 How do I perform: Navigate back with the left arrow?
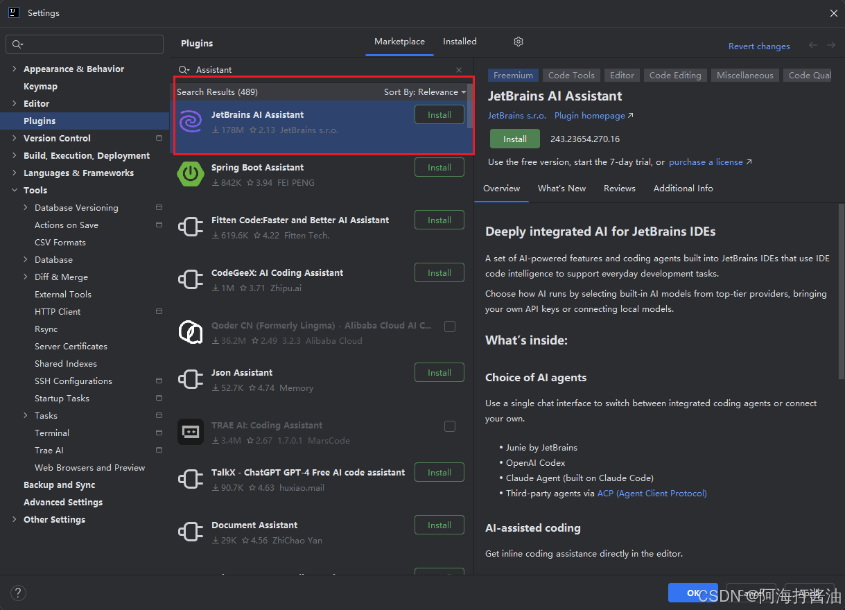point(813,46)
